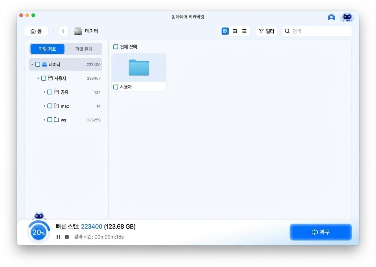376x267 pixels.
Task: Click the back arrow button
Action: [63, 31]
